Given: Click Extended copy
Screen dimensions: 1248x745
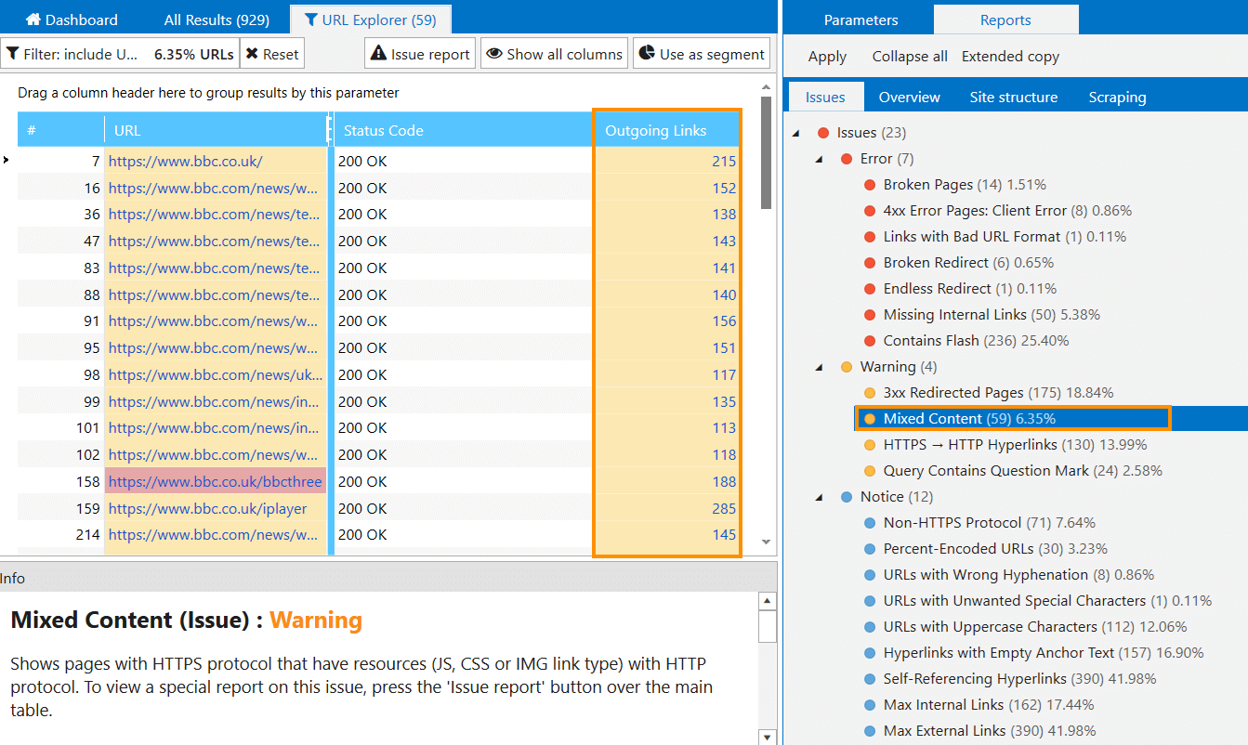Looking at the screenshot, I should pos(1010,57).
